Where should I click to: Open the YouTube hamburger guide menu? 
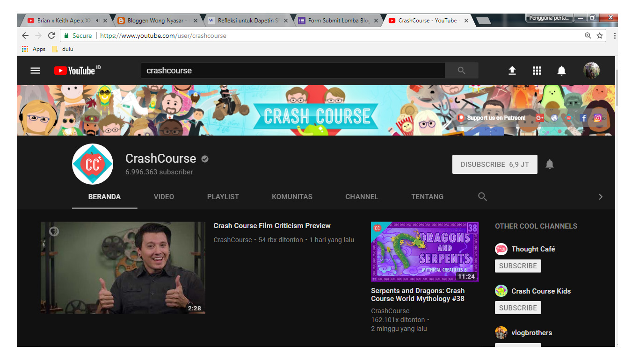click(36, 71)
